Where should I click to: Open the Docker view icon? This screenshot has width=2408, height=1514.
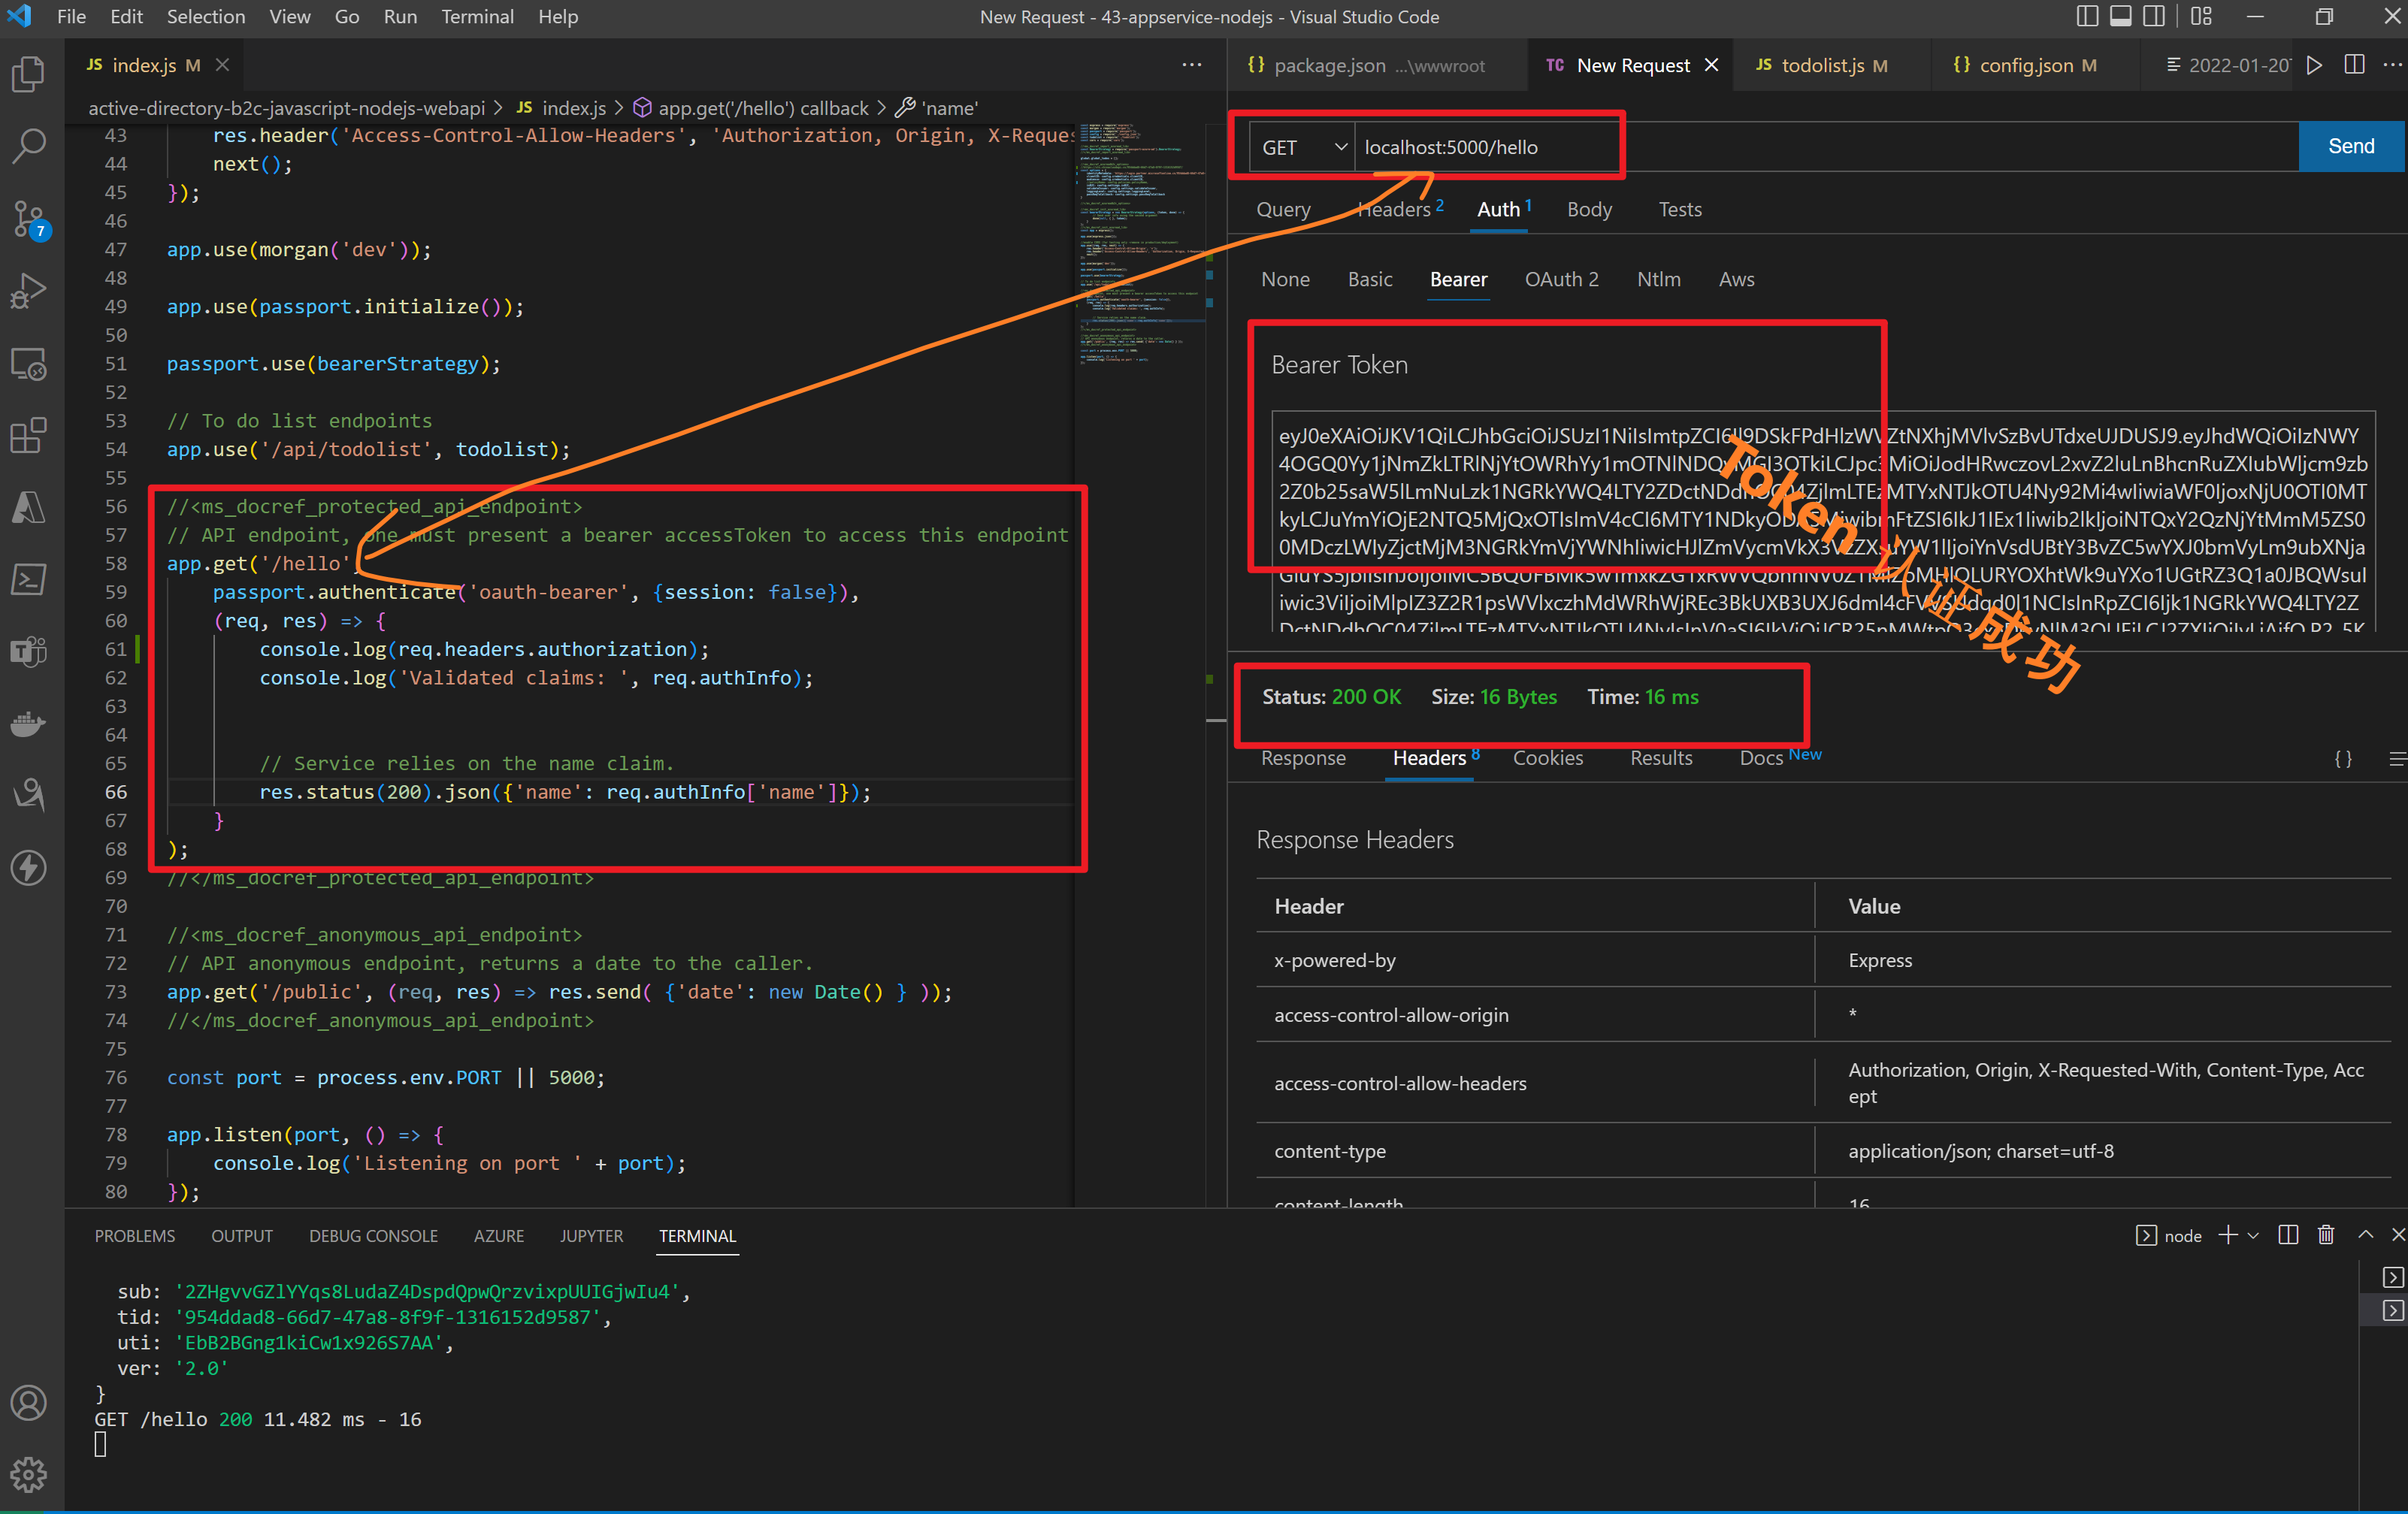(x=29, y=723)
